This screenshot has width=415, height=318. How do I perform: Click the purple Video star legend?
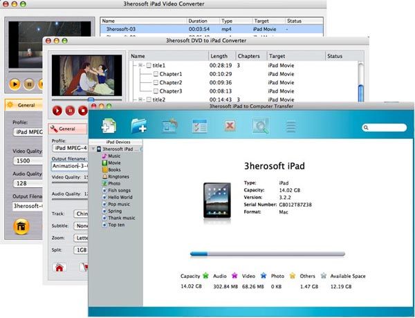click(x=234, y=276)
